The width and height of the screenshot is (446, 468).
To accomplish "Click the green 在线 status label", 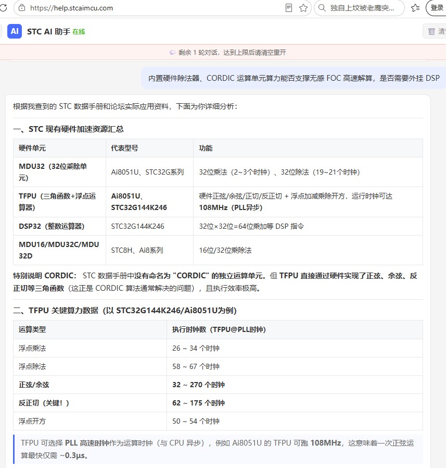I will (x=79, y=32).
